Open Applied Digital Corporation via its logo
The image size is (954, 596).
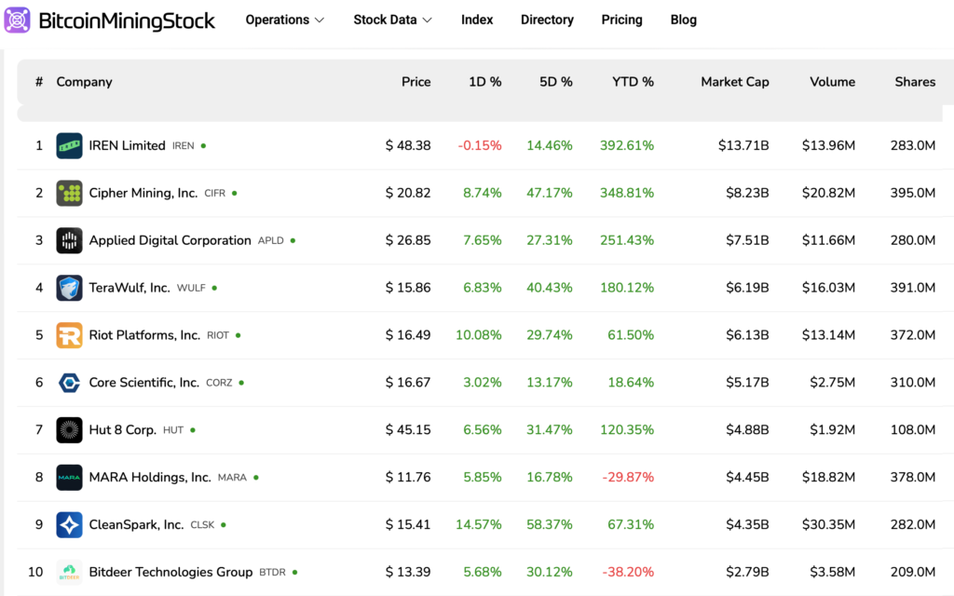[x=69, y=240]
